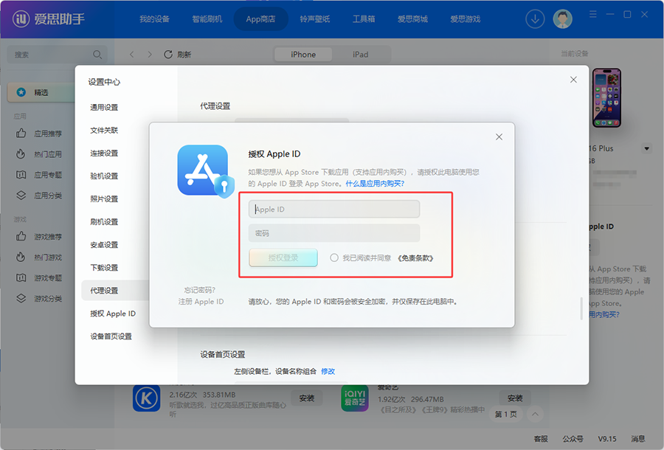Select 照片设置 in settings list
The height and width of the screenshot is (450, 664).
pyautogui.click(x=104, y=199)
